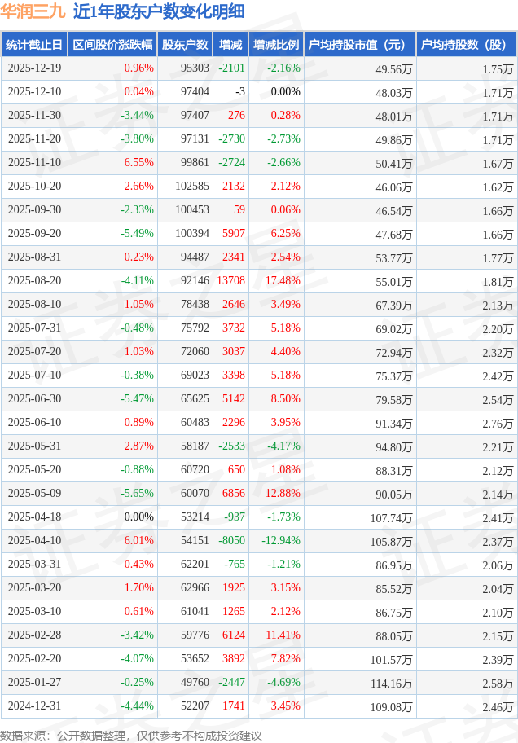Click the 户均持股数（股） column header
Viewport: 518px width, 743px height.
pos(466,45)
